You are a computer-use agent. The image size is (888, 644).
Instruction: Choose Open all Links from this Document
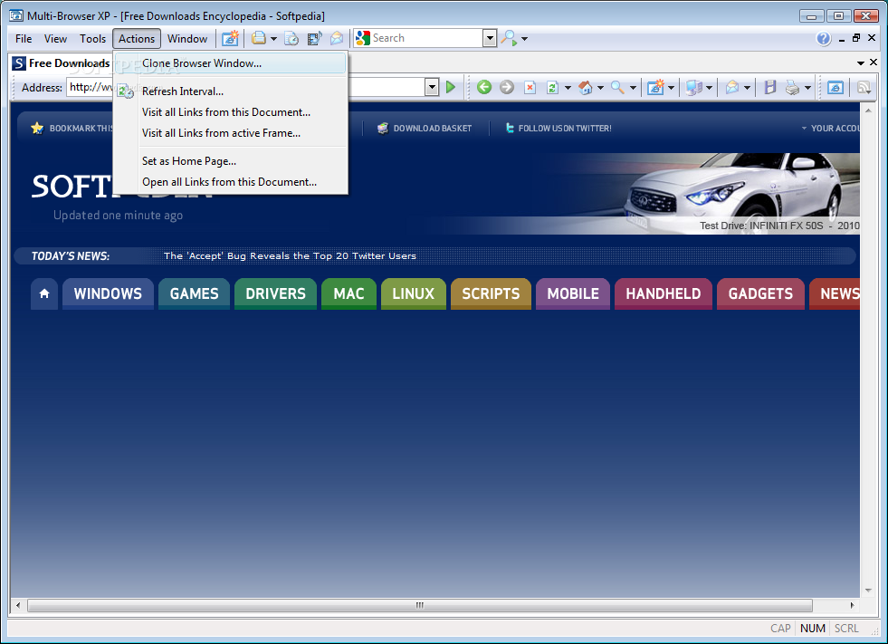[x=231, y=182]
